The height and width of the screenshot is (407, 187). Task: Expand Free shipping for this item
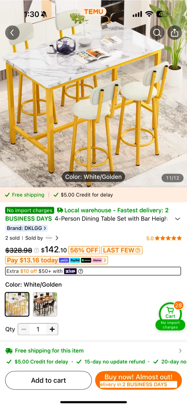(93, 351)
